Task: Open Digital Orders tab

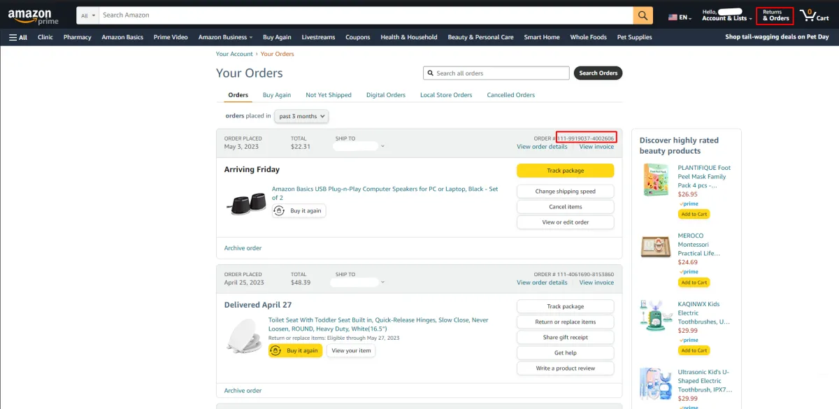Action: click(x=386, y=95)
